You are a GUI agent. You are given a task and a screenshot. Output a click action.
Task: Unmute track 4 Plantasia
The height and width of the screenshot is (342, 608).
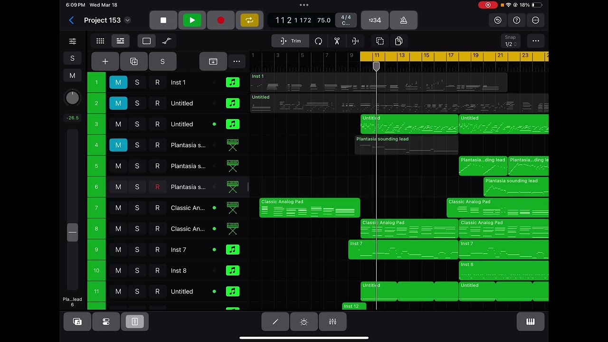tap(118, 145)
